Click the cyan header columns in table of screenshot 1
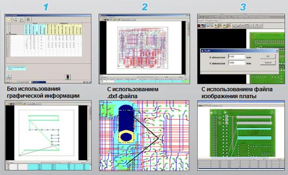Image resolution: width=288 pixels, height=175 pixels. [x=35, y=29]
